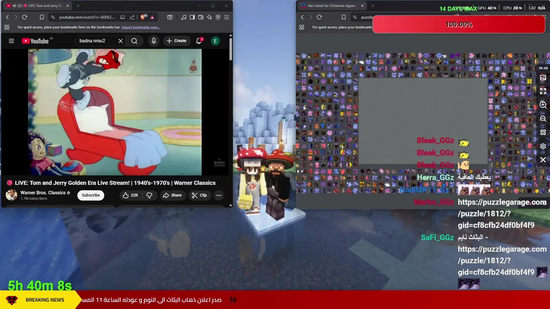
Task: Open YouTube notifications bell
Action: pyautogui.click(x=199, y=41)
